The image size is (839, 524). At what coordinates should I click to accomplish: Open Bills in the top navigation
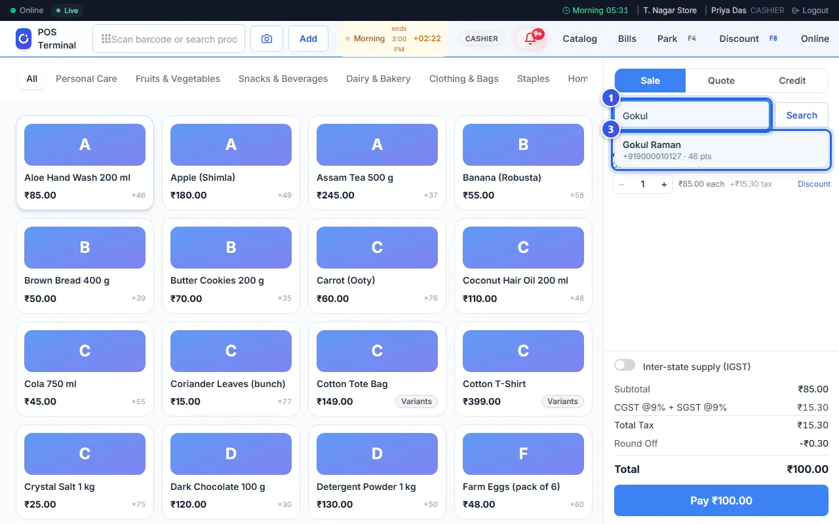coord(627,39)
